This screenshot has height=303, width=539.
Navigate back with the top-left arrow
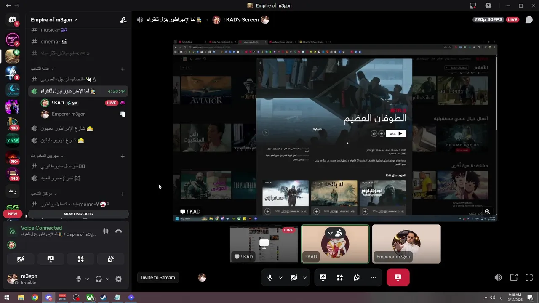(8, 5)
